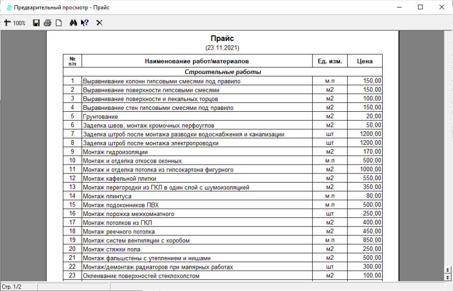Click the 850,00 price for ventilation systems
This screenshot has height=291, width=453.
click(x=372, y=241)
